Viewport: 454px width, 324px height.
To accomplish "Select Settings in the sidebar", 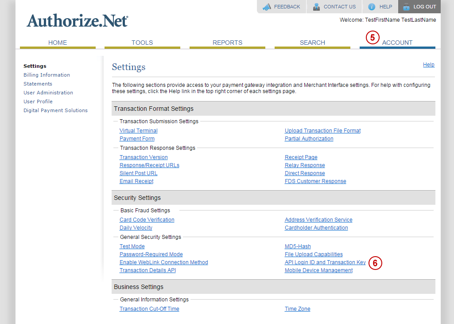I will (35, 66).
